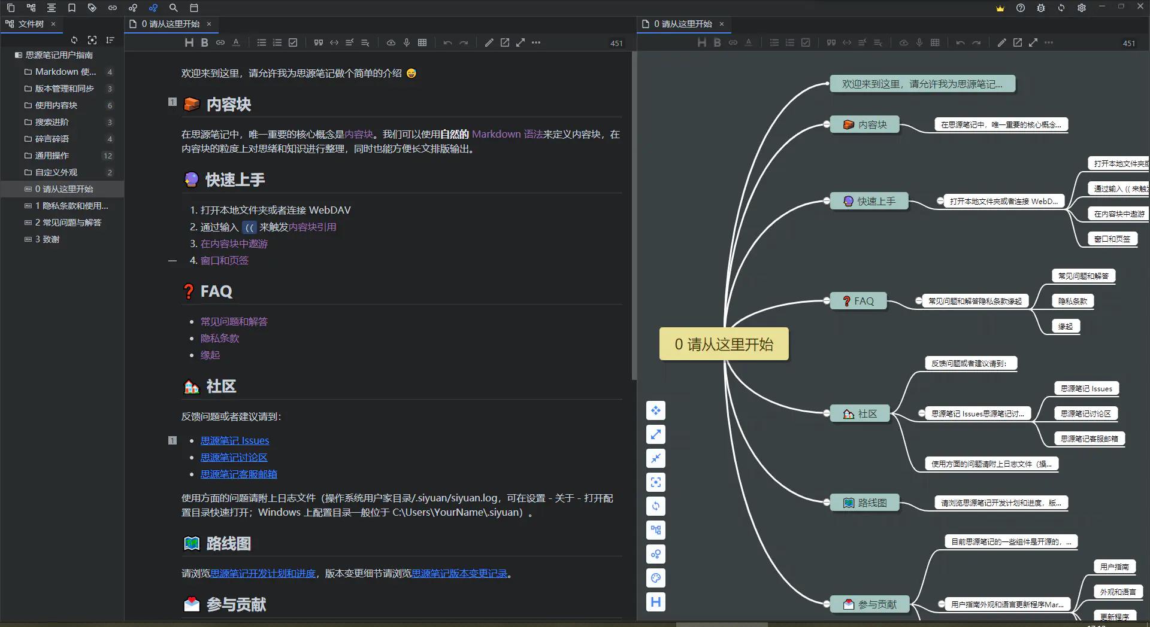Open the file tree panel from top toolbar
Screen dimensions: 1150x627
31,8
